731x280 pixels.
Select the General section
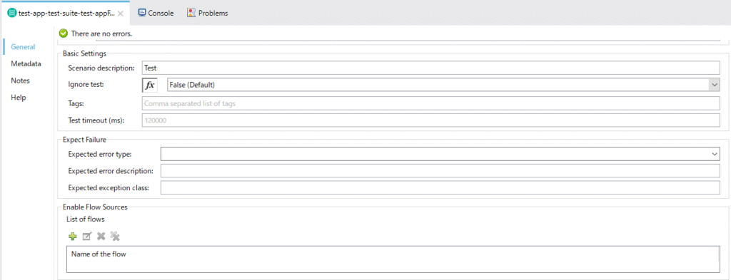coord(24,46)
